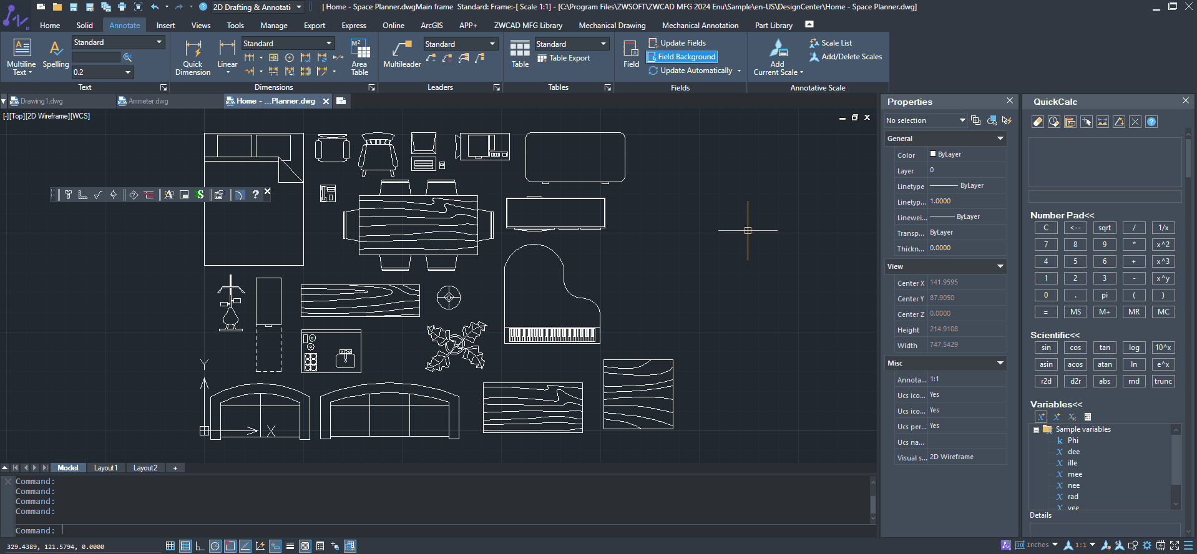Switch to the Layout1 tab

point(105,468)
